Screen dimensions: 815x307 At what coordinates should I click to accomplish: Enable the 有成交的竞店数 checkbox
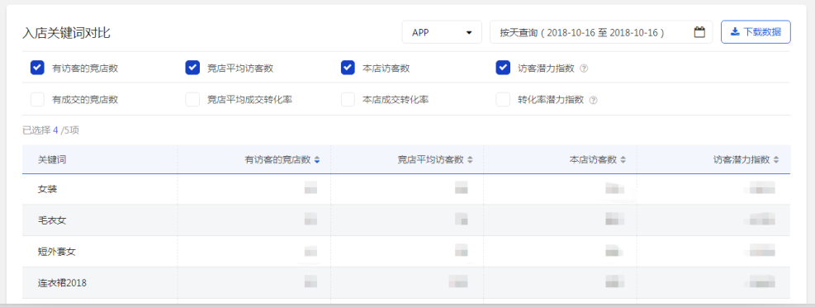37,99
